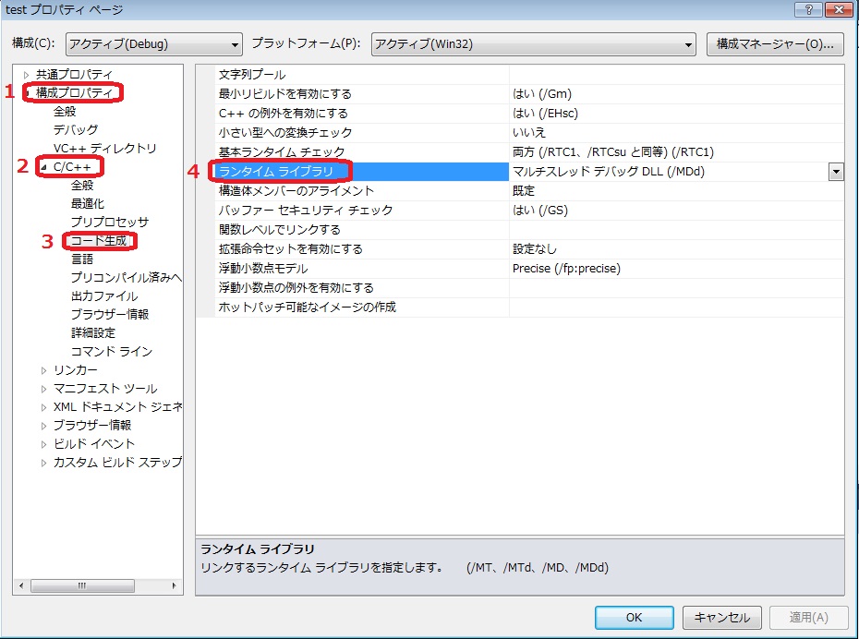Screen dimensions: 859x639
Task: Select the 最適化 tree item
Action: [x=88, y=204]
